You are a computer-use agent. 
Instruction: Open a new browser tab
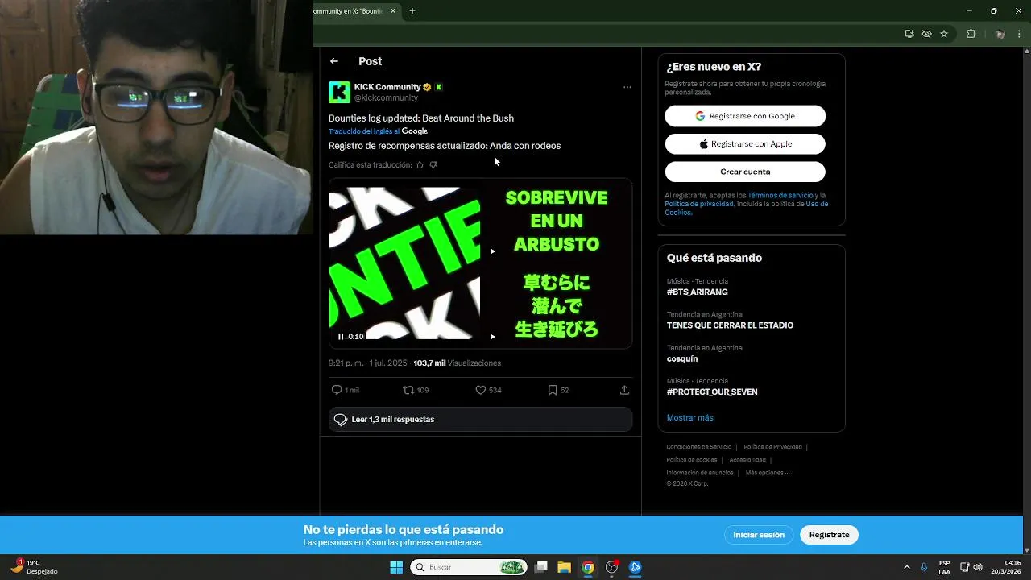pos(412,11)
